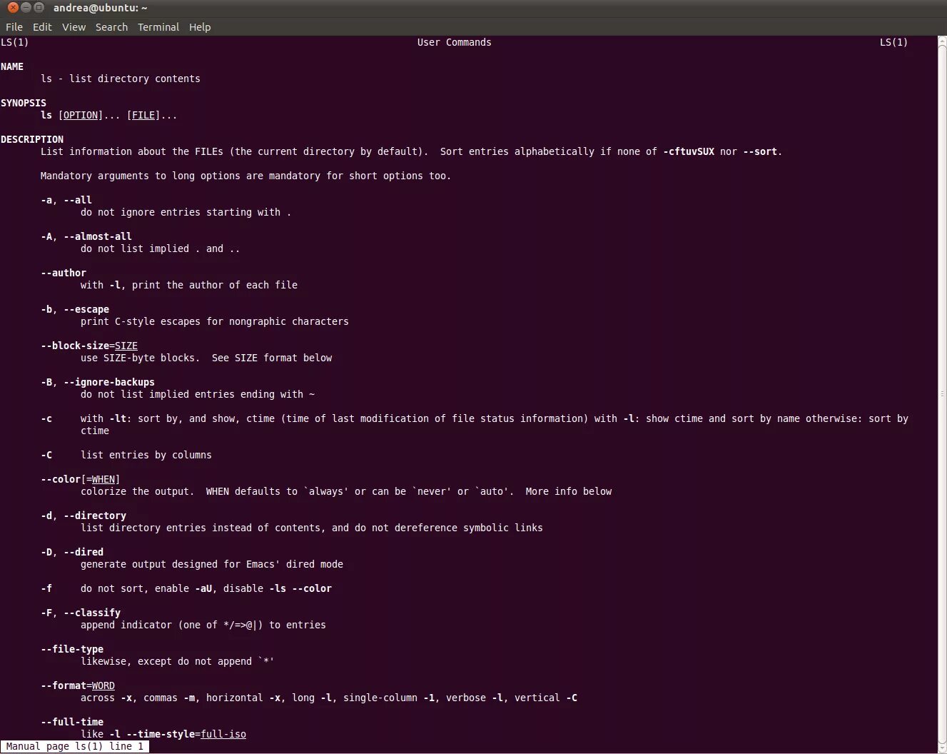
Task: Click the bold '--sort' text
Action: [760, 151]
